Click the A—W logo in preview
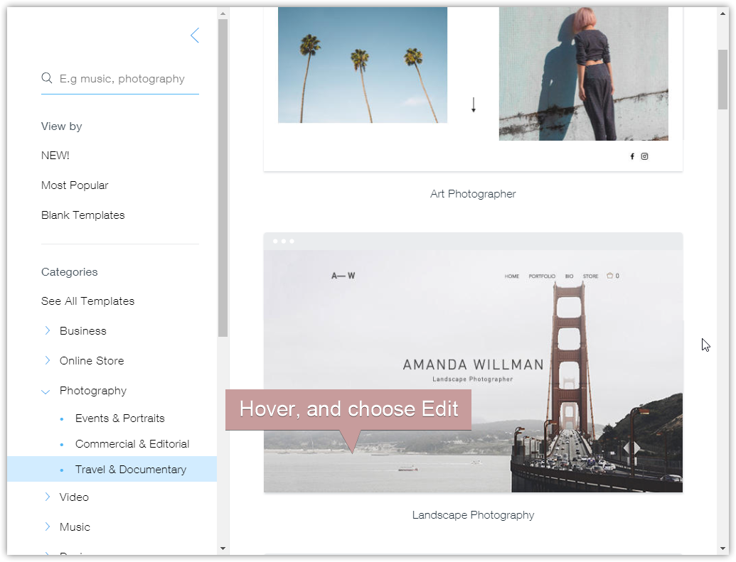The image size is (736, 562). pos(343,276)
